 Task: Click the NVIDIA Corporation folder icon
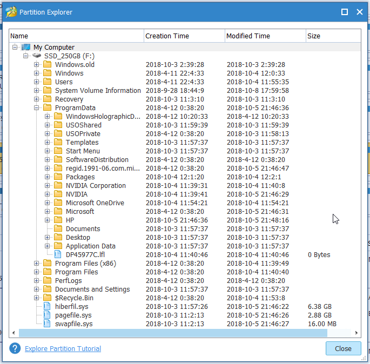(x=58, y=185)
